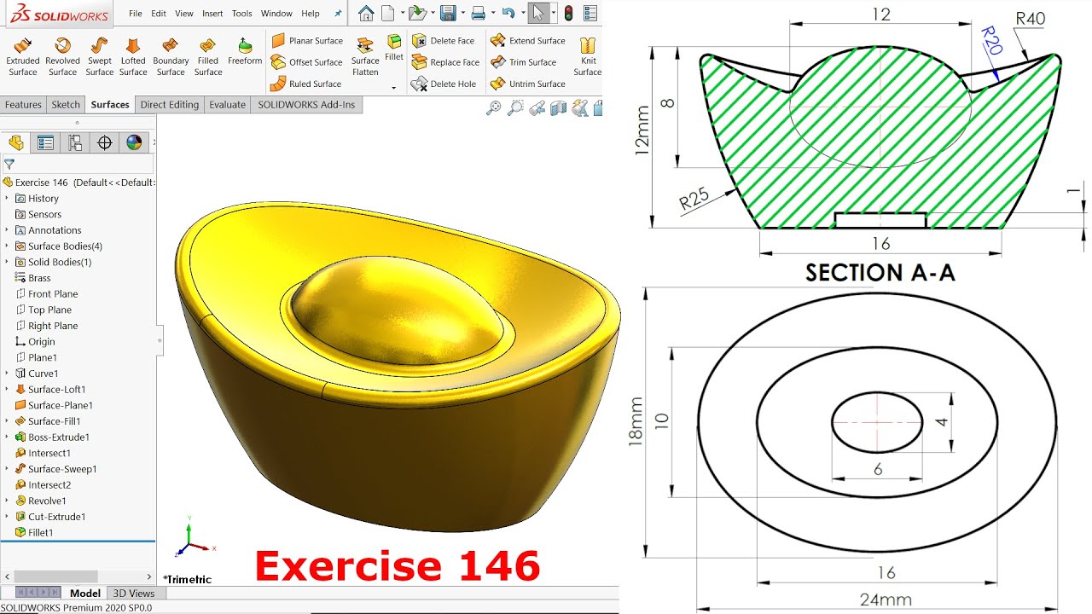Click the Zoom to Fit magnifier icon
The image size is (1092, 614).
click(x=494, y=108)
